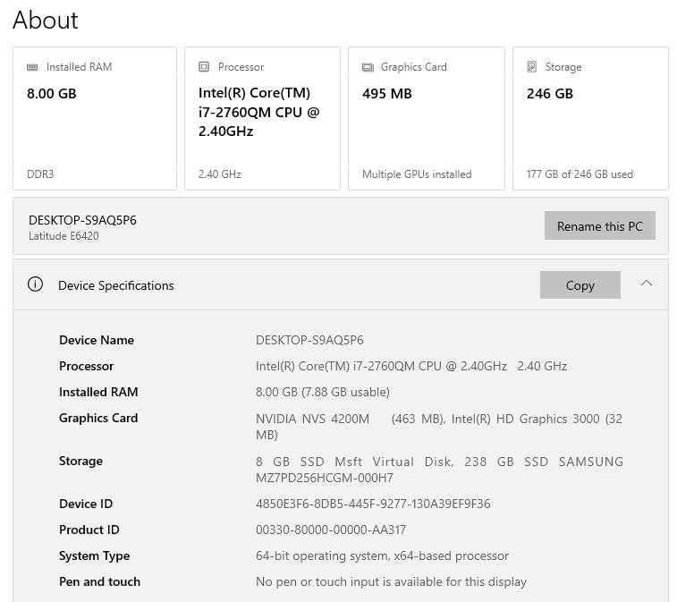
Task: Click the Device ID value text
Action: [x=373, y=504]
